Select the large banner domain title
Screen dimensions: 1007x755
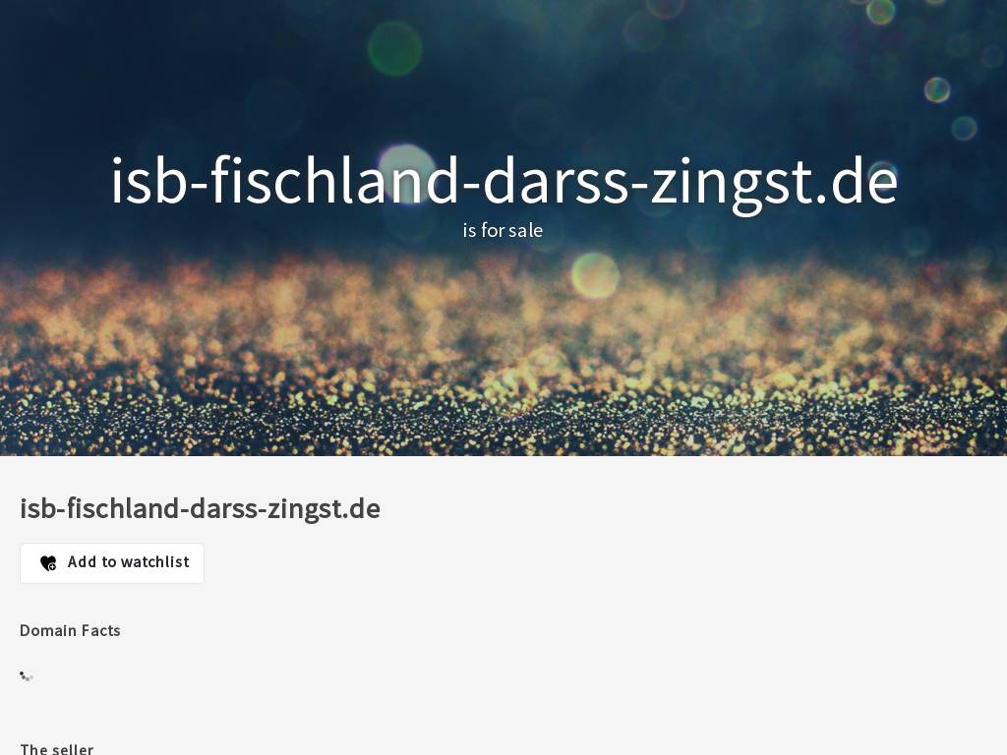pos(503,182)
